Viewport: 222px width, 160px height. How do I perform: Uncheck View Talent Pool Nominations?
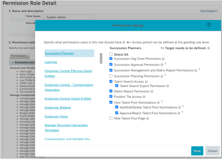[x=111, y=102]
